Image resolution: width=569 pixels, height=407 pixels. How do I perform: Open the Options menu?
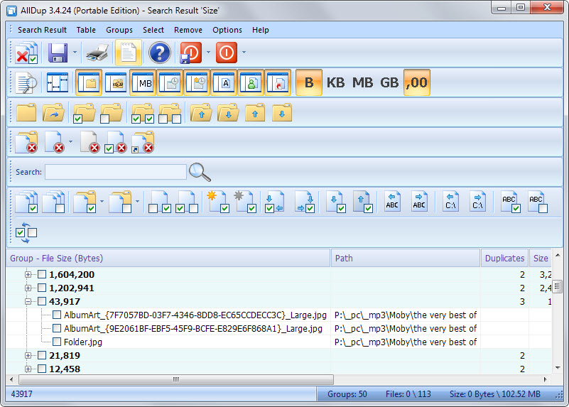pyautogui.click(x=227, y=30)
